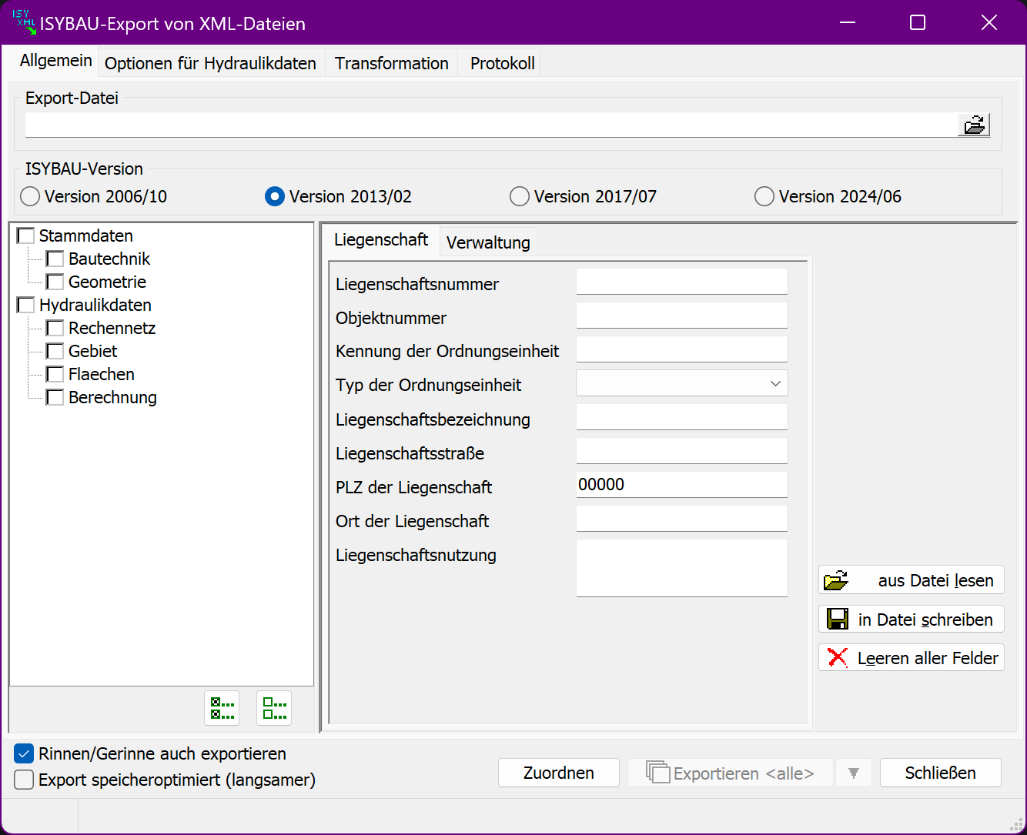Select the Version 2024/06 radio button

764,197
